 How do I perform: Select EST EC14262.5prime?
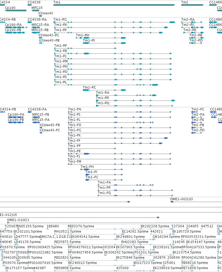135,231
